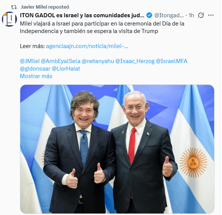Open the three-dots more options menu
This screenshot has width=222, height=215.
(211, 15)
